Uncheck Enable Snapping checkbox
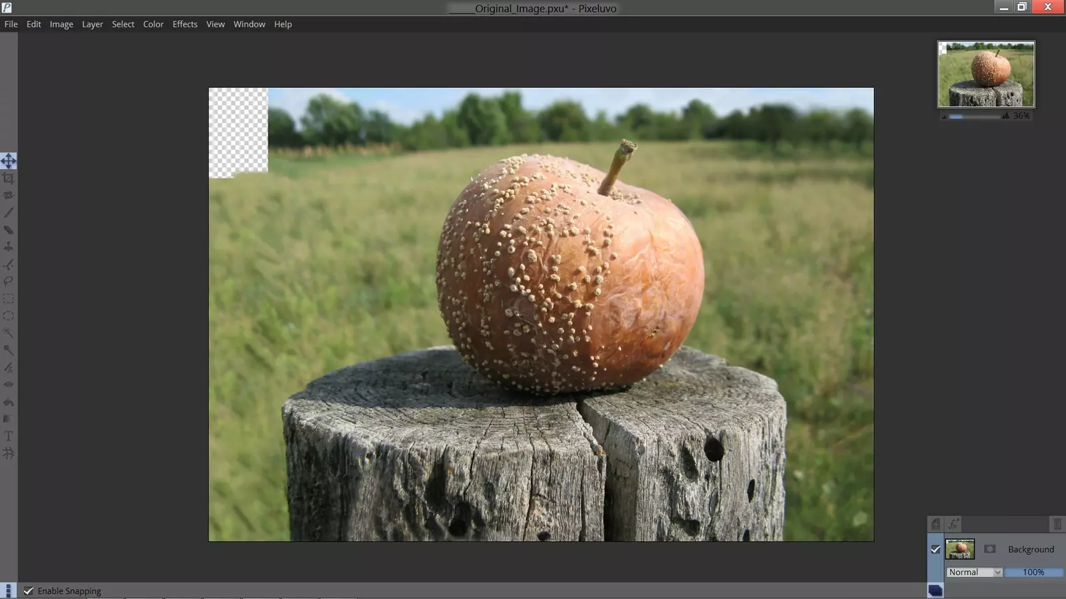This screenshot has height=599, width=1066. tap(29, 591)
